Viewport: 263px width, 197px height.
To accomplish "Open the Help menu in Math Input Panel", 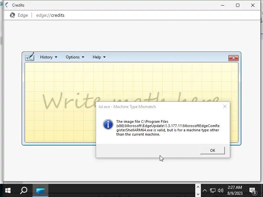I will point(99,57).
